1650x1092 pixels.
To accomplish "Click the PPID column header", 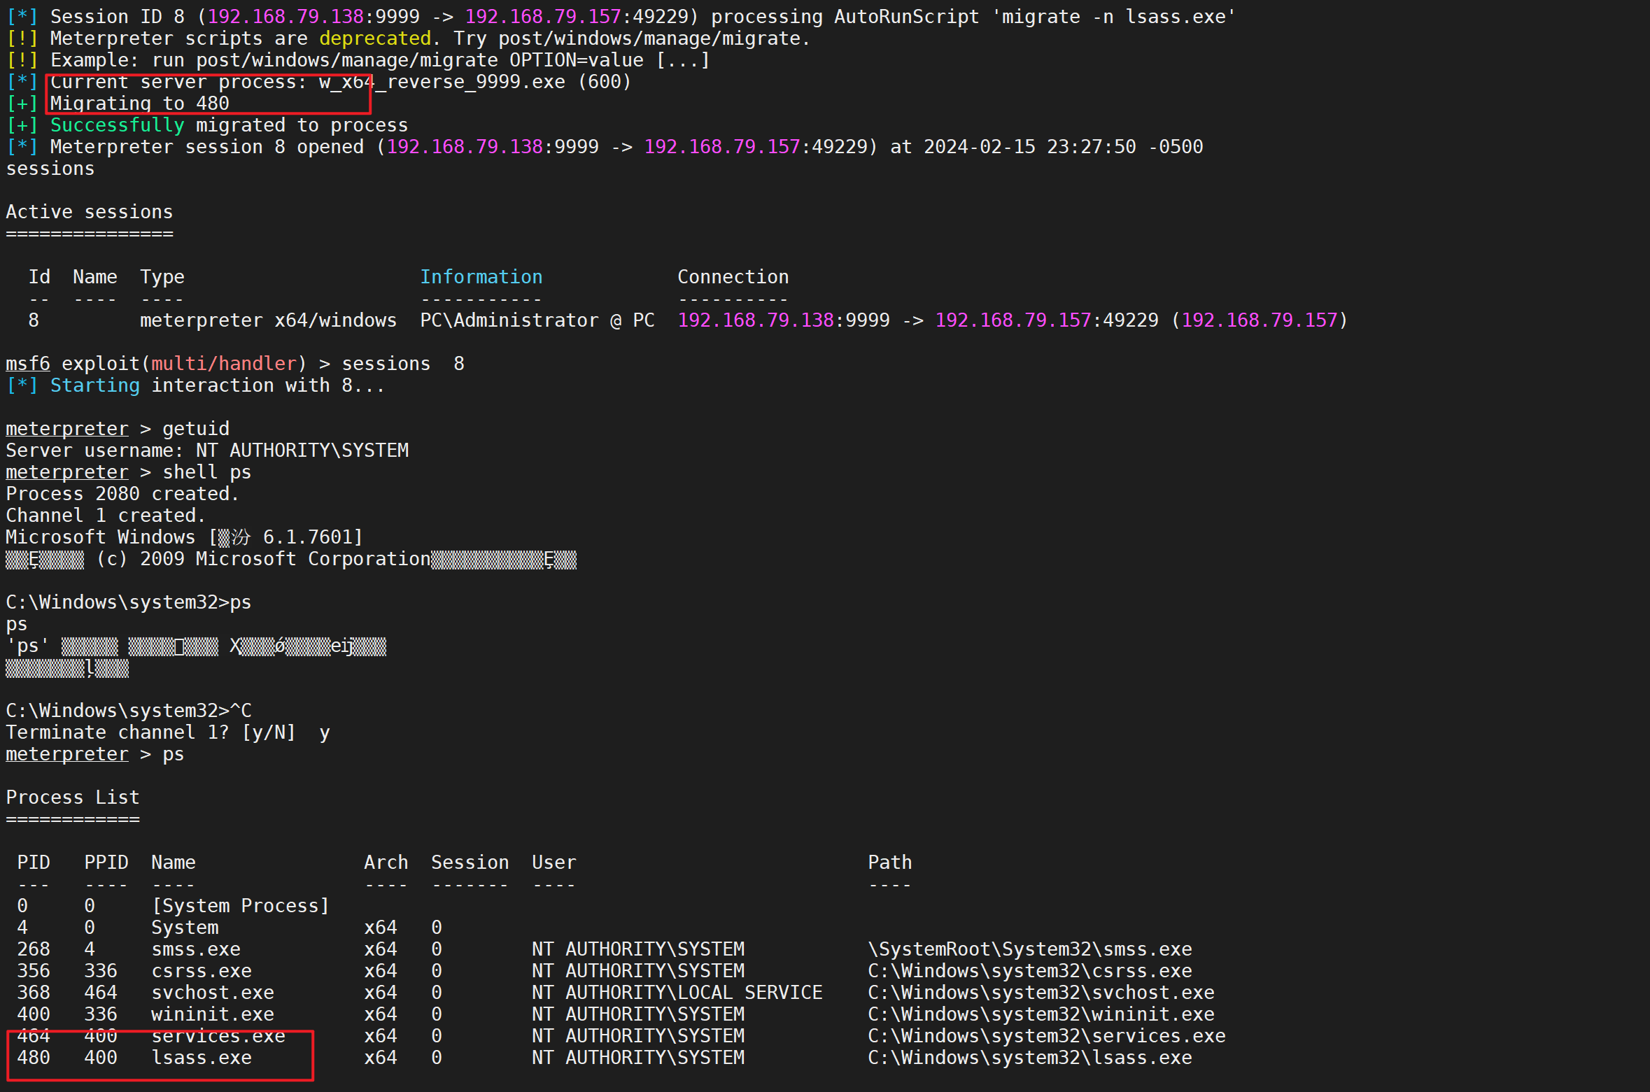I will 106,863.
